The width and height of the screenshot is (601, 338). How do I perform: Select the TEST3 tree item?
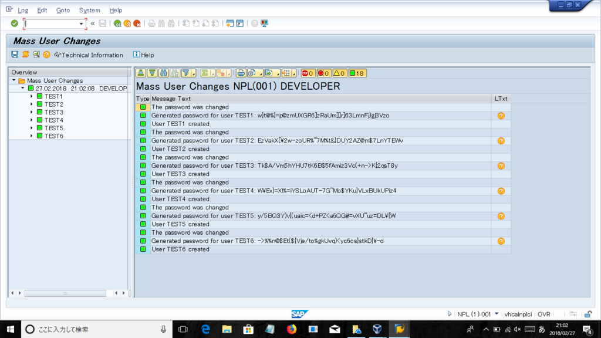(53, 112)
